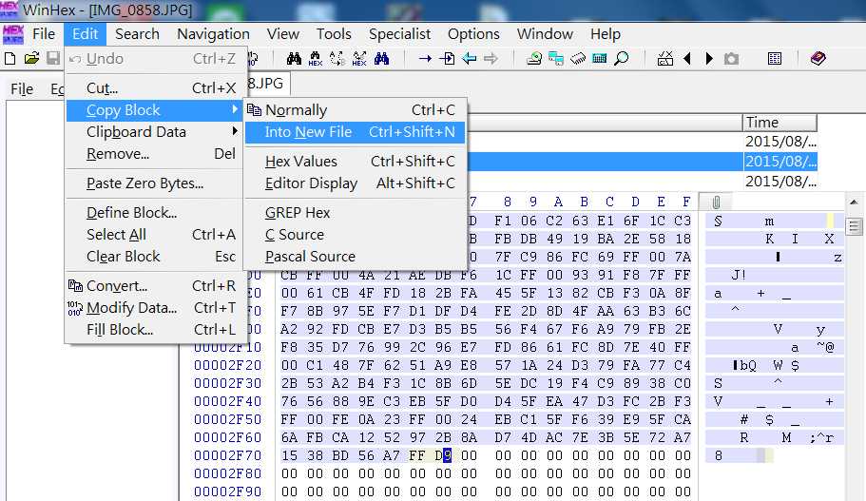866x501 pixels.
Task: Click the WinHex application logo icon
Action: (x=12, y=34)
